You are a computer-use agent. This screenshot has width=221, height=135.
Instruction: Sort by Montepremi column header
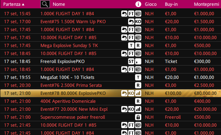coord(206,4)
